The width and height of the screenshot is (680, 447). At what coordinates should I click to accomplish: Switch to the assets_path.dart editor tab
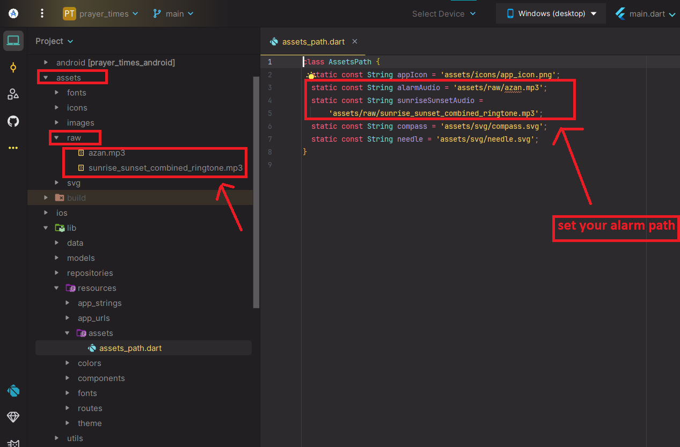point(314,42)
